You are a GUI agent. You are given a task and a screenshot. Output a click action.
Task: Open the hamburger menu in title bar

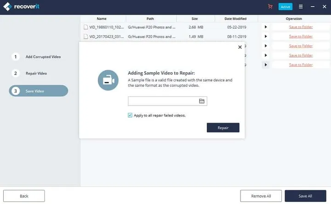[301, 7]
